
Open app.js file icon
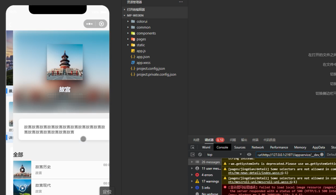click(133, 51)
